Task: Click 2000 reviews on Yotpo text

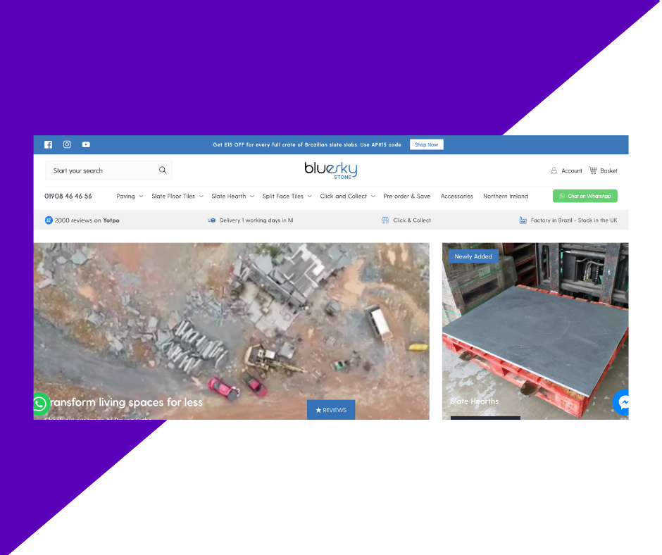Action: pyautogui.click(x=87, y=220)
